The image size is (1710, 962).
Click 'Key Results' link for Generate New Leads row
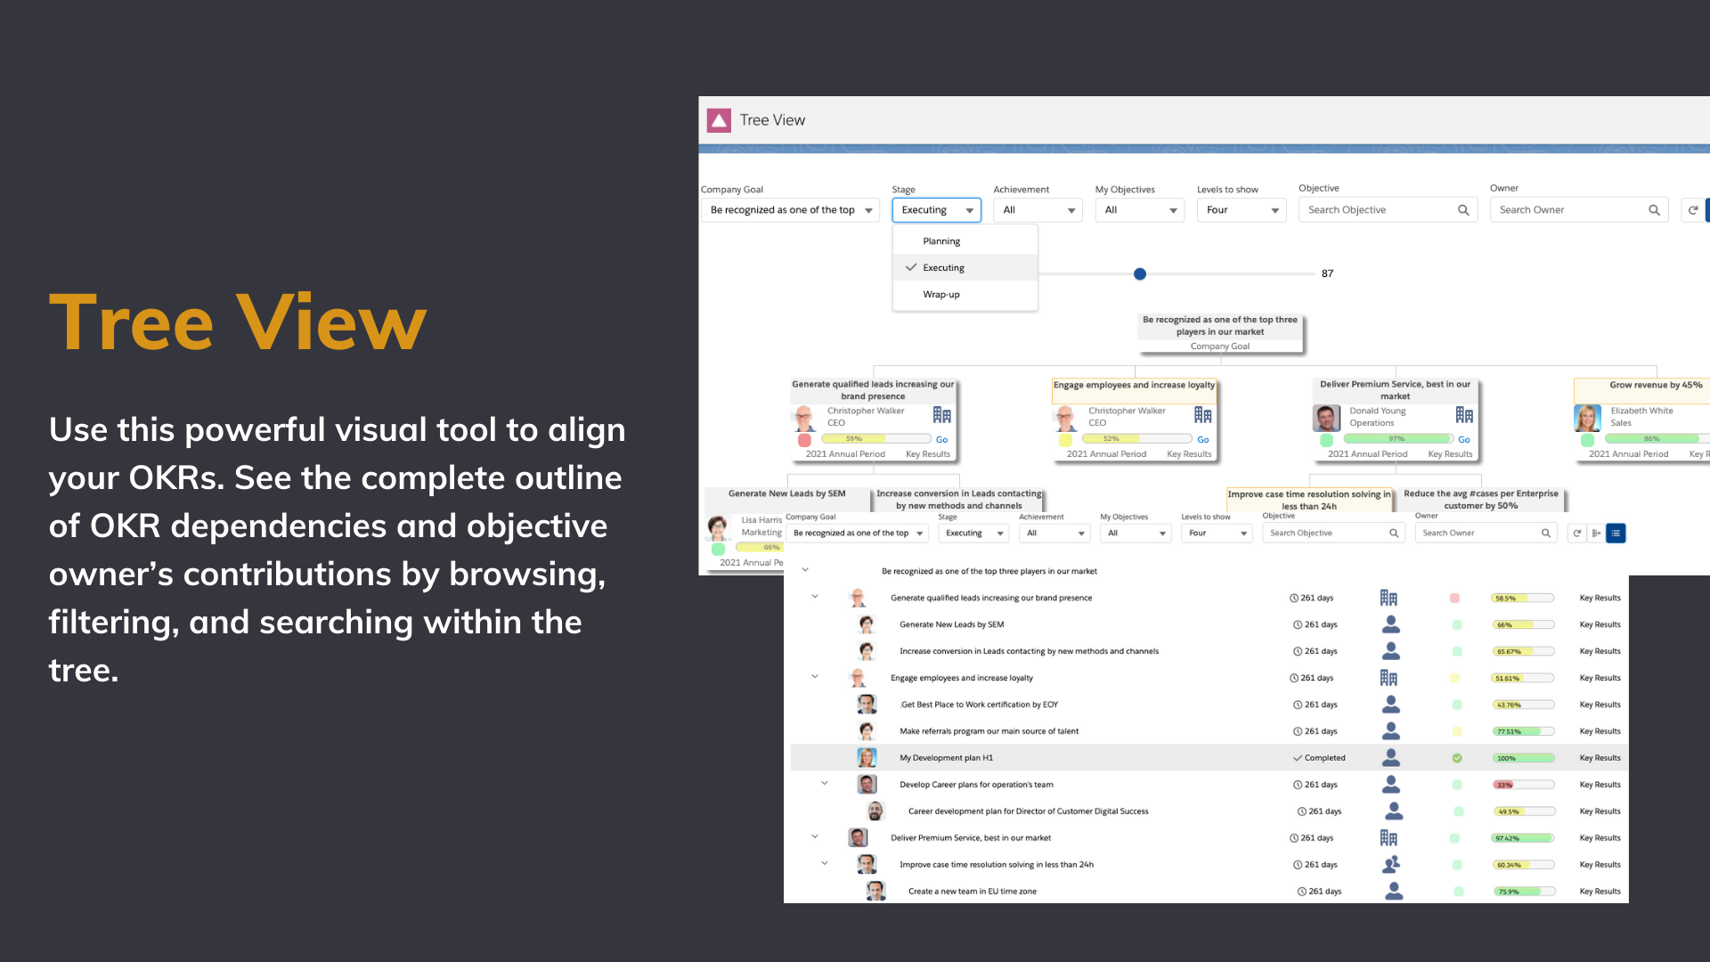point(1599,625)
